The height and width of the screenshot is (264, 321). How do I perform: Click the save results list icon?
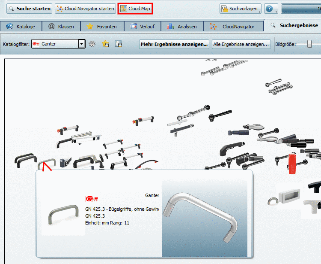(x=119, y=44)
